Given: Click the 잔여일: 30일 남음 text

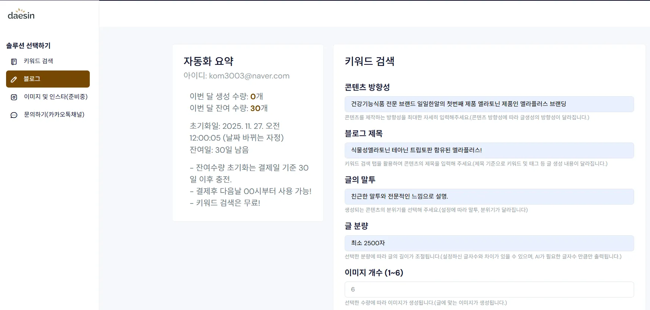Looking at the screenshot, I should tap(219, 150).
